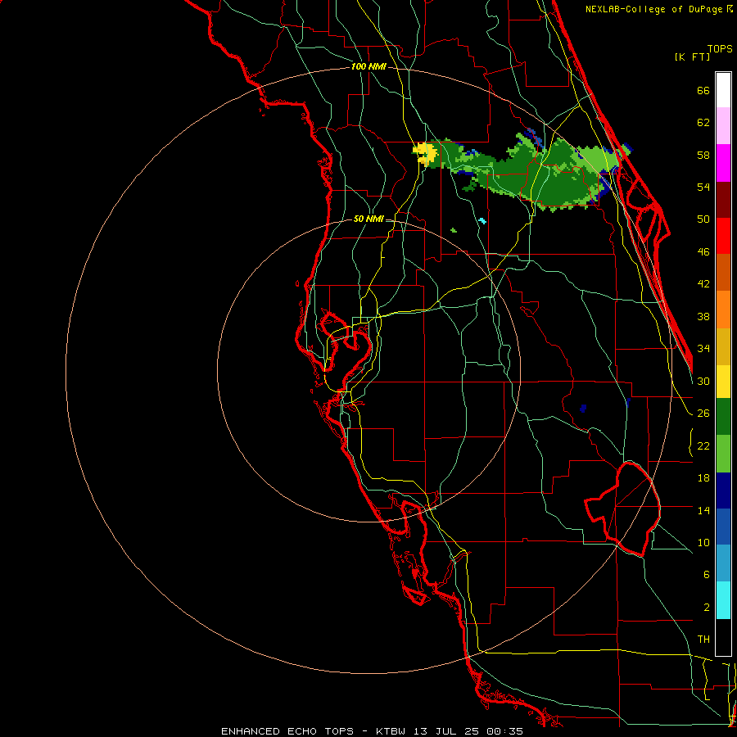Click the mustard gold legend swatch
Viewport: 737px width, 737px height.
click(x=723, y=346)
